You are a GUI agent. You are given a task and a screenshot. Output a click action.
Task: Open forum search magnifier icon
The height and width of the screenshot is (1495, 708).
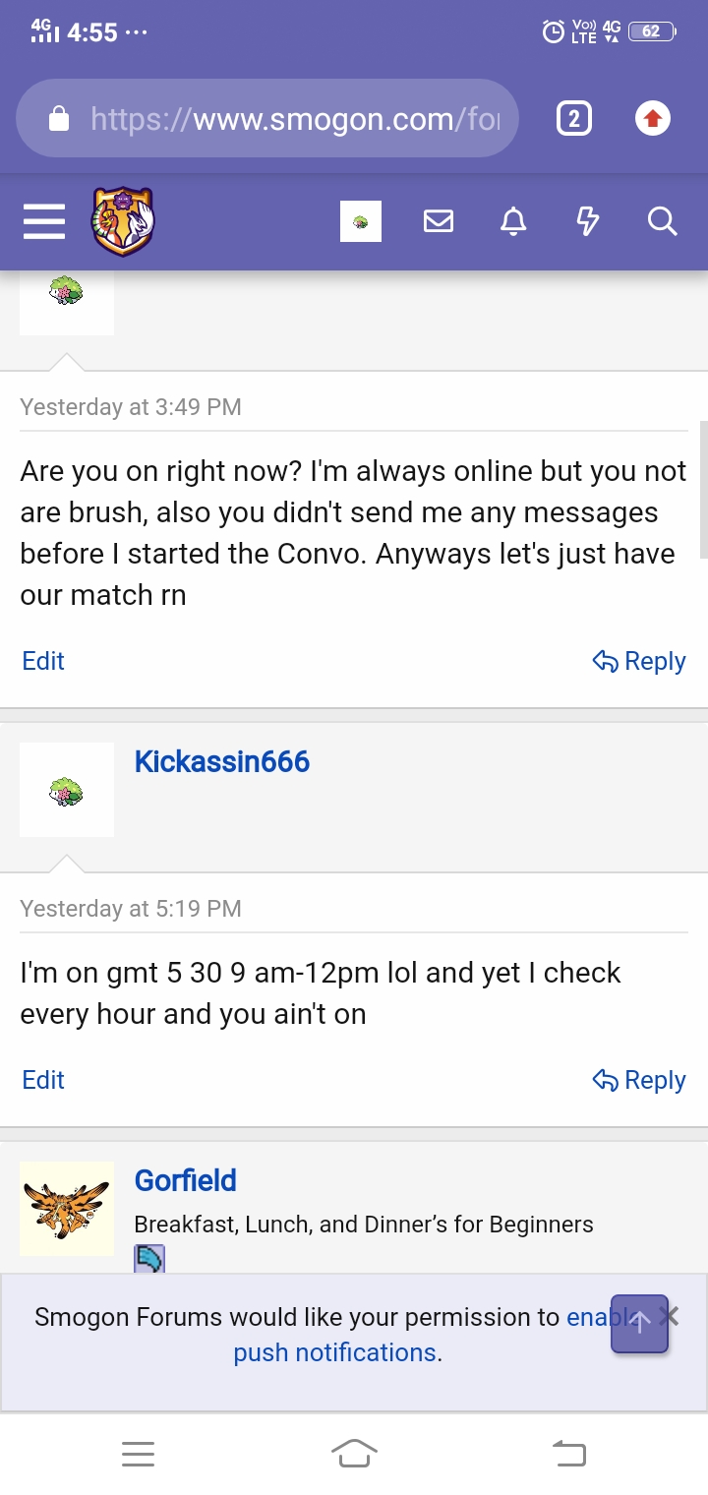(663, 222)
